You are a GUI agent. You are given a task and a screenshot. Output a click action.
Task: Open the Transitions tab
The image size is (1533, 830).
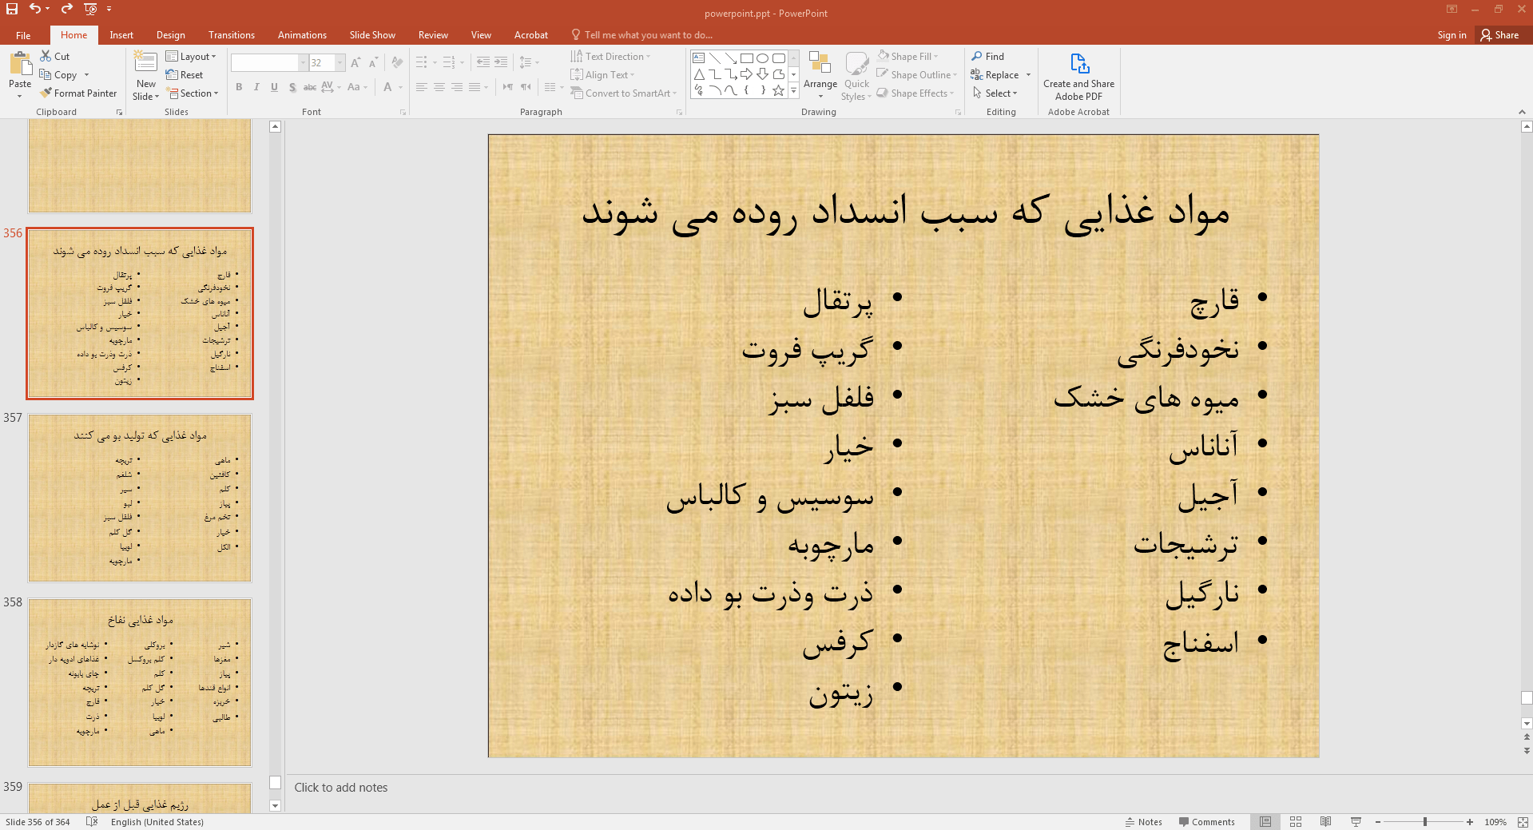(x=231, y=34)
